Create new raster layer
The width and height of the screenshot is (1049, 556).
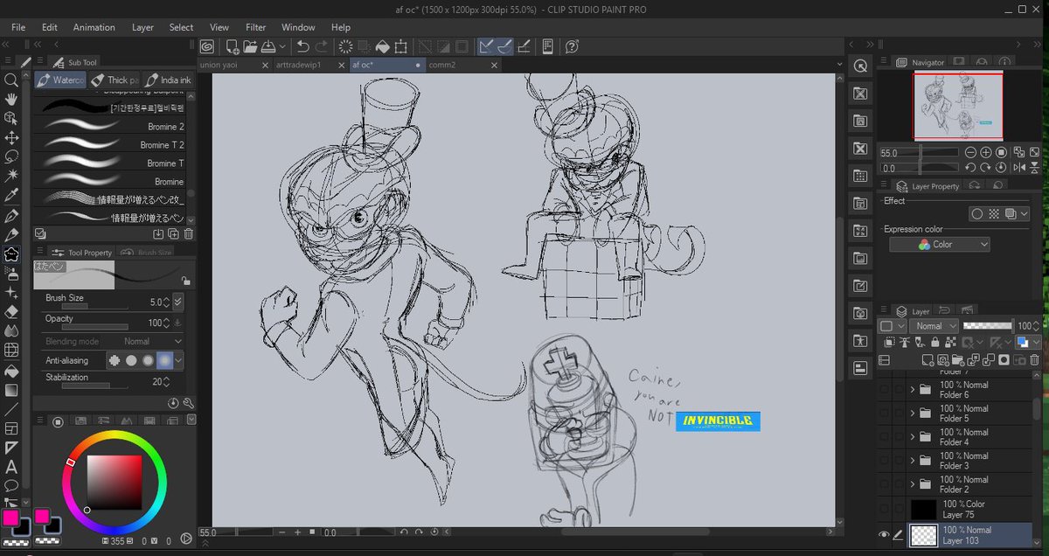pos(927,359)
